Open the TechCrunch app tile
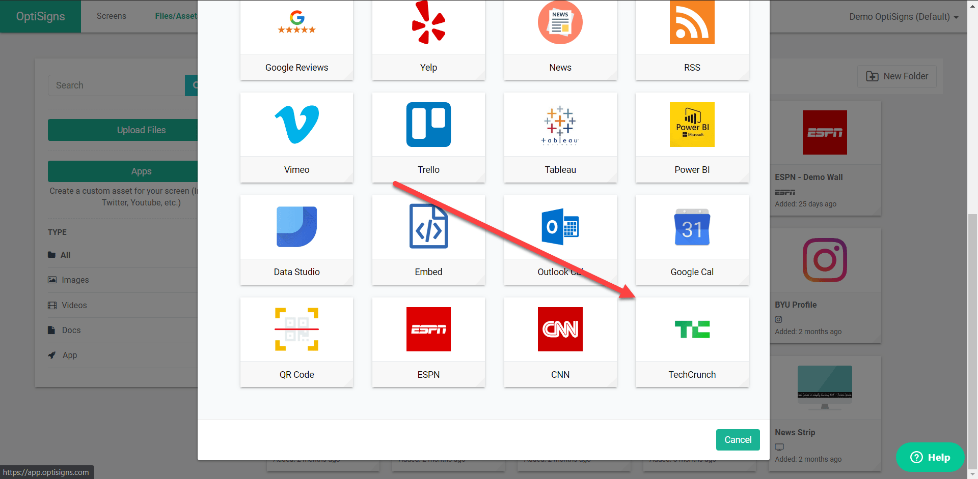978x479 pixels. pyautogui.click(x=692, y=342)
